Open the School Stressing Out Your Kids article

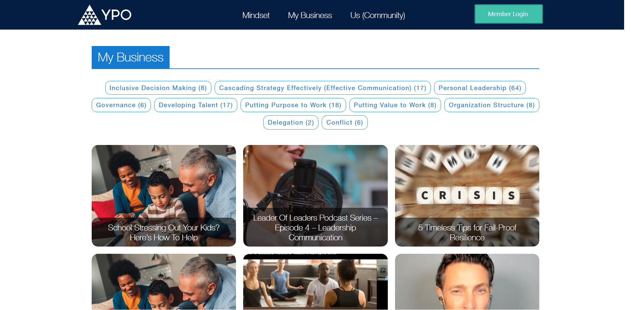164,196
